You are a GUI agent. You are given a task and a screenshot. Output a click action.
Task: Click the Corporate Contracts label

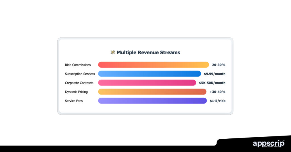(x=79, y=83)
